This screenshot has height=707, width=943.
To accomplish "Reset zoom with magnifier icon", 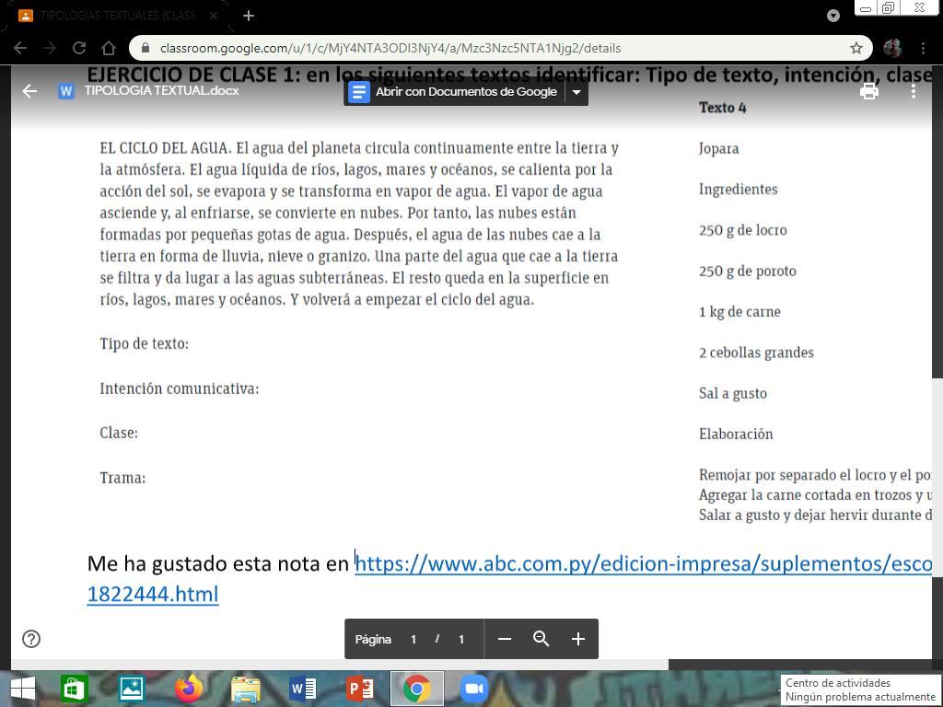I will tap(541, 639).
